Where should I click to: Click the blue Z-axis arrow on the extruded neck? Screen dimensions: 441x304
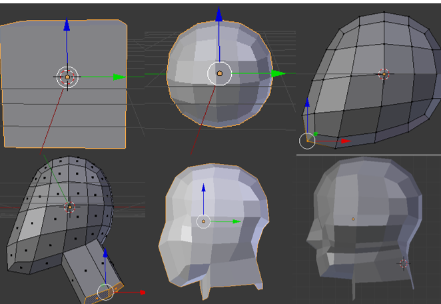click(x=105, y=253)
